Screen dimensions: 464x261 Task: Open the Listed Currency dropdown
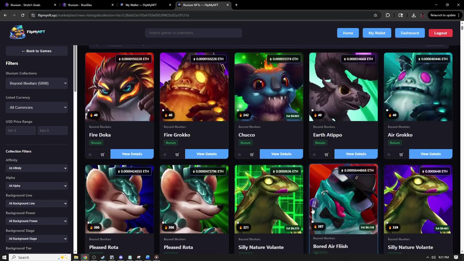[x=37, y=107]
